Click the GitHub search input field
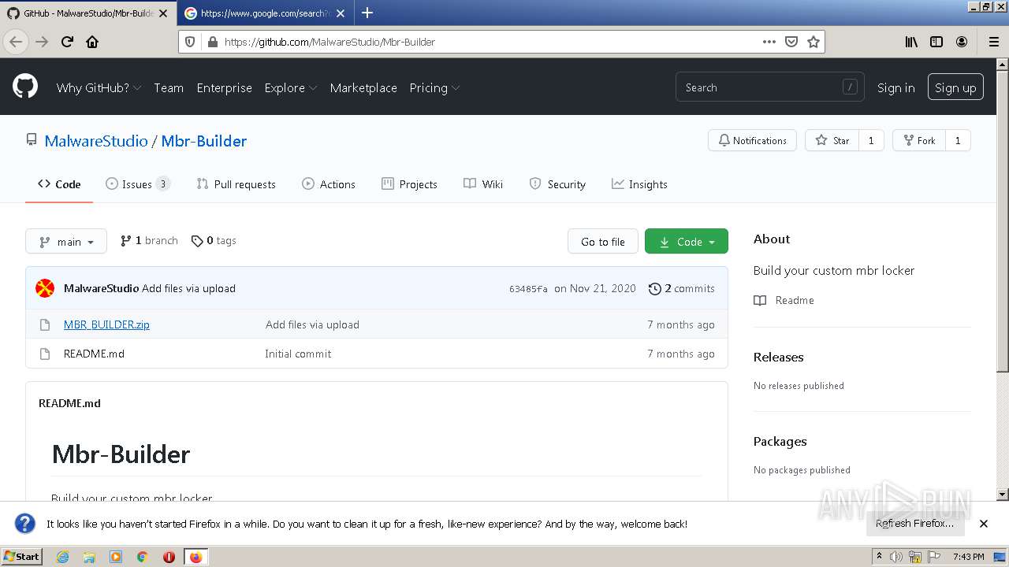Viewport: 1009px width, 567px height. (x=769, y=87)
